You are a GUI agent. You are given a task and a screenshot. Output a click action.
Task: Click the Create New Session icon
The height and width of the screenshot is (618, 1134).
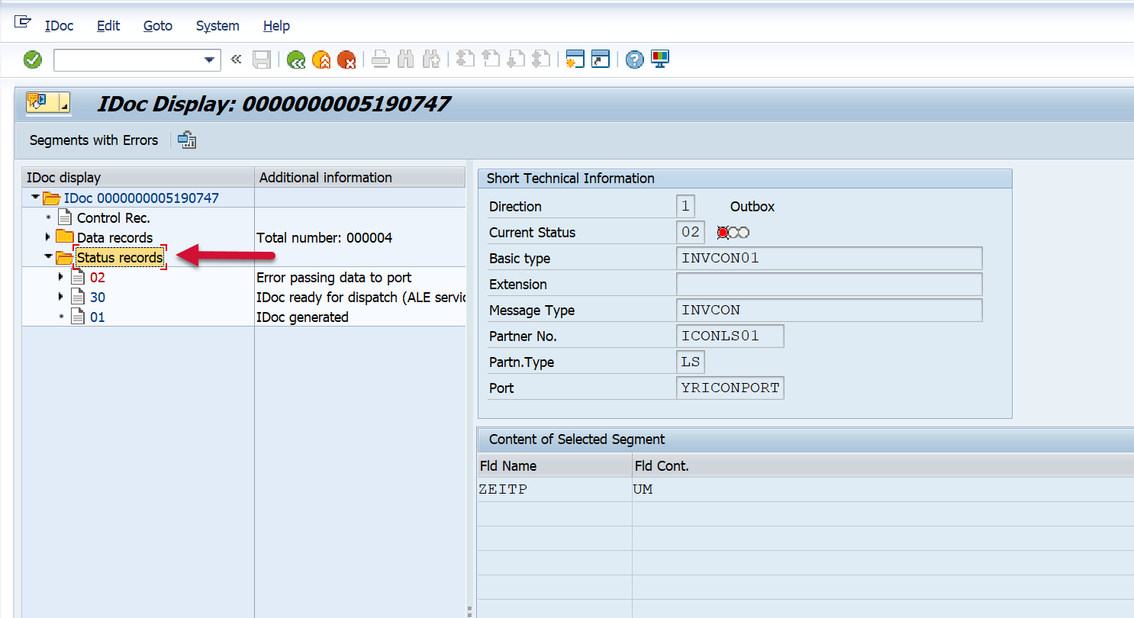575,60
